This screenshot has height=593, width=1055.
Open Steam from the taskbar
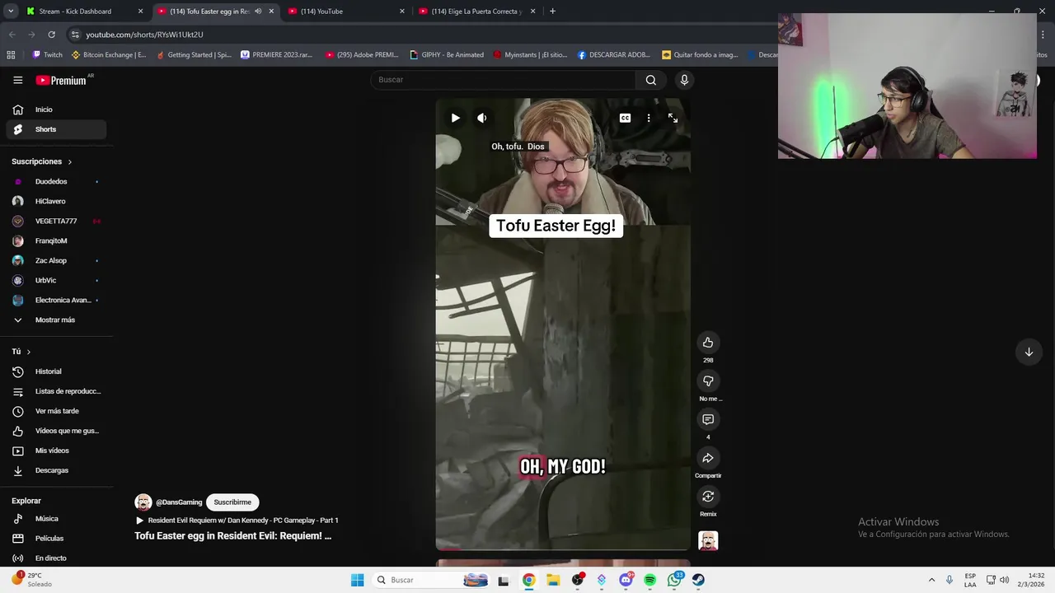click(x=698, y=580)
